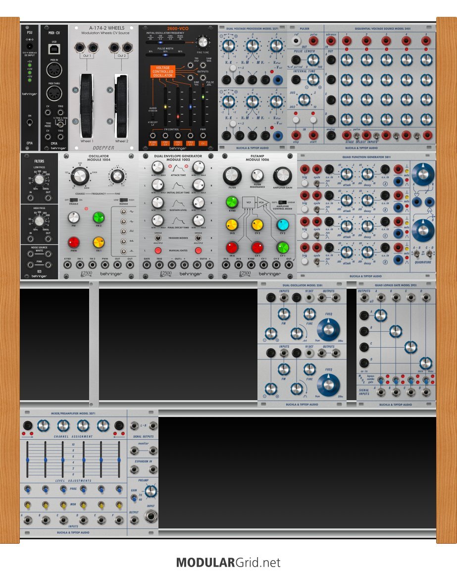The width and height of the screenshot is (457, 573).
Task: Toggle the right trigger mode single/multiple switch
Action: [x=198, y=238]
